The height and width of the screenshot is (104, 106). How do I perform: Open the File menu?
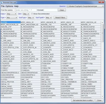[3, 6]
